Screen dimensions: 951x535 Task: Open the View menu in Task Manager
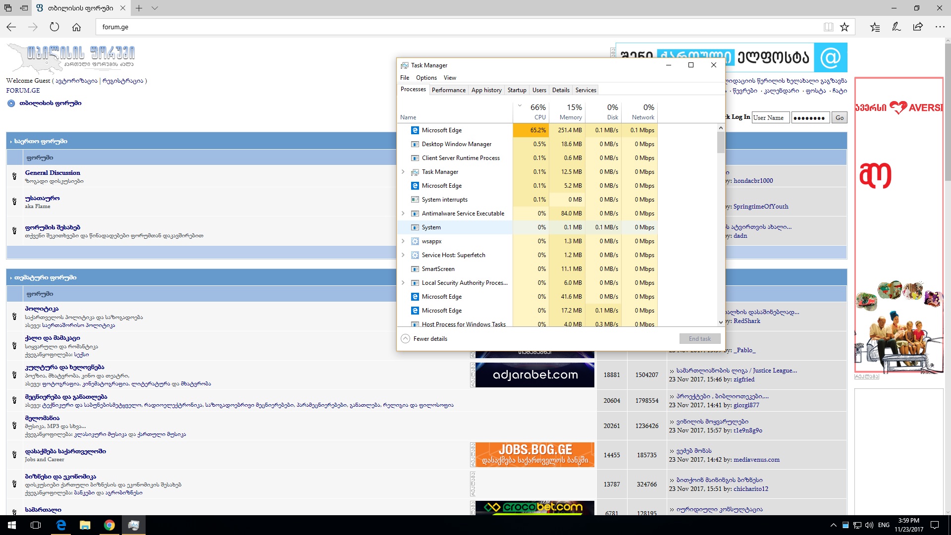coord(450,78)
